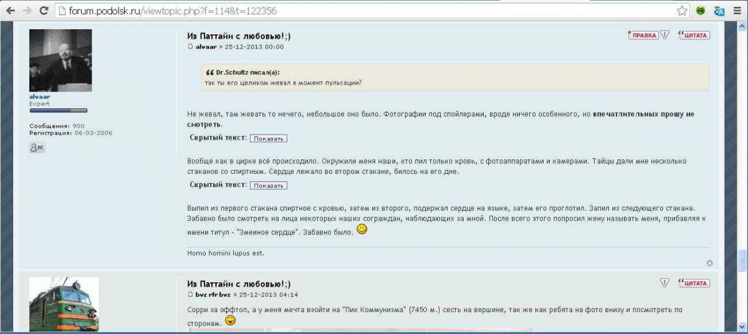Image resolution: width=748 pixels, height=334 pixels.
Task: Click ЦИТАТА to quote alvaar's post
Action: click(694, 35)
